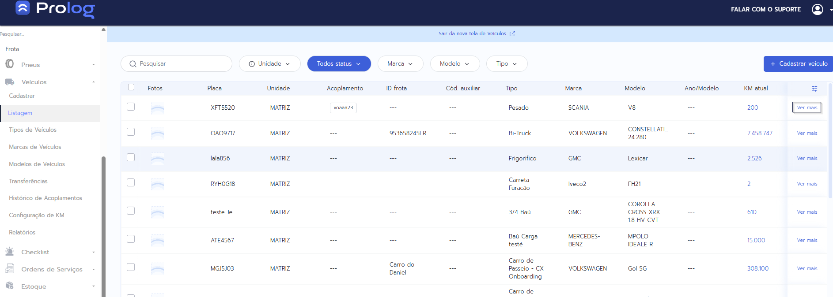Screen dimensions: 833x297
Task: Click the Veículos truck icon in sidebar
Action: pos(10,82)
